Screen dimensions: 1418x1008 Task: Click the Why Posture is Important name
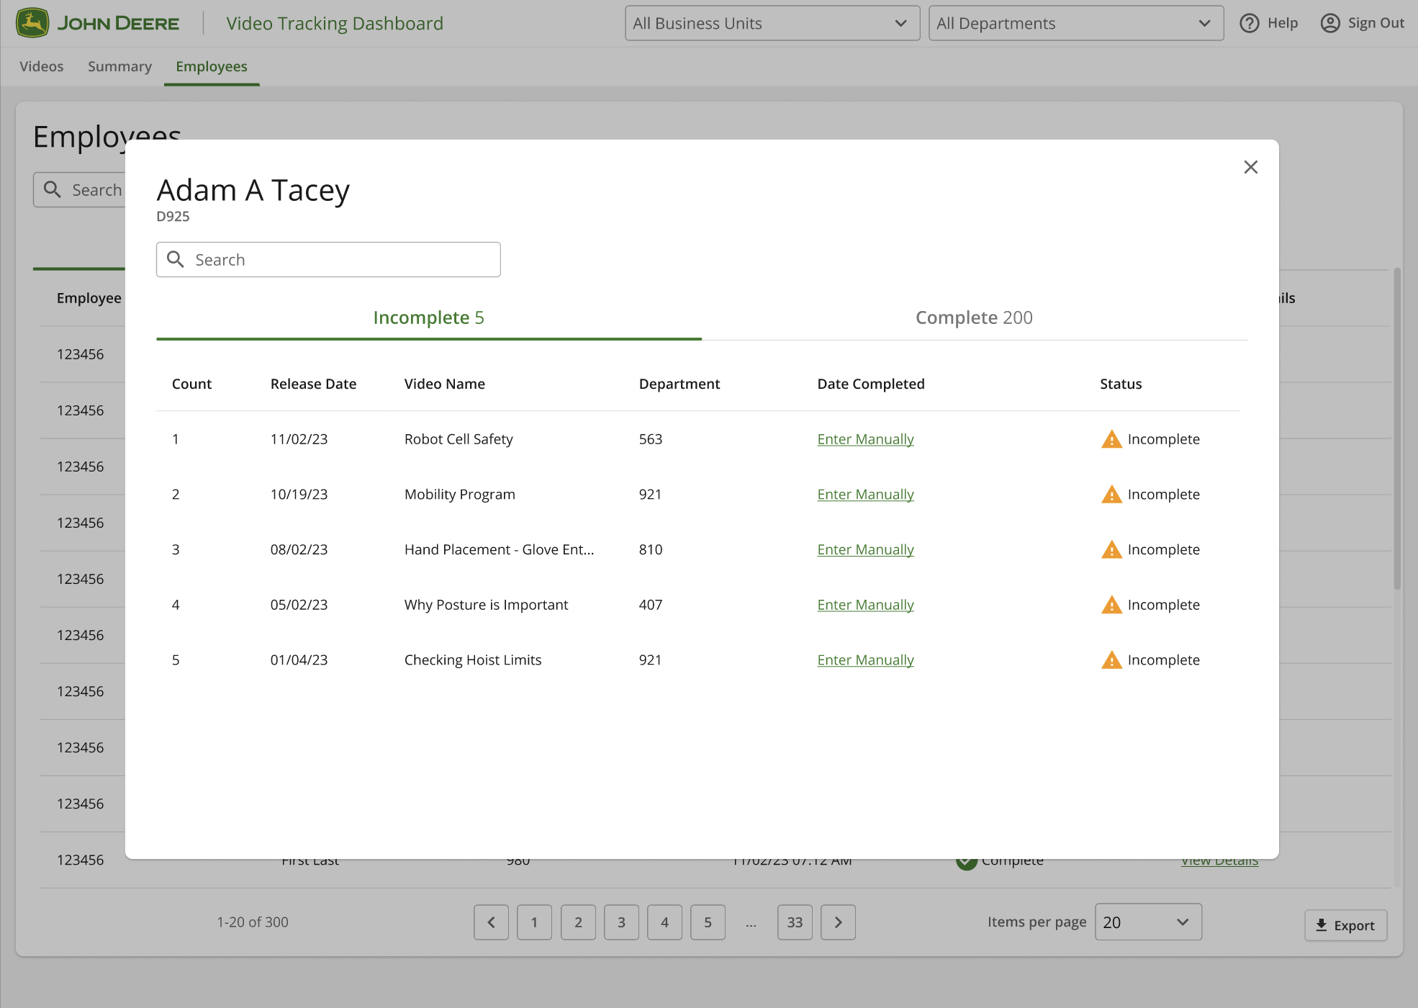tap(487, 605)
